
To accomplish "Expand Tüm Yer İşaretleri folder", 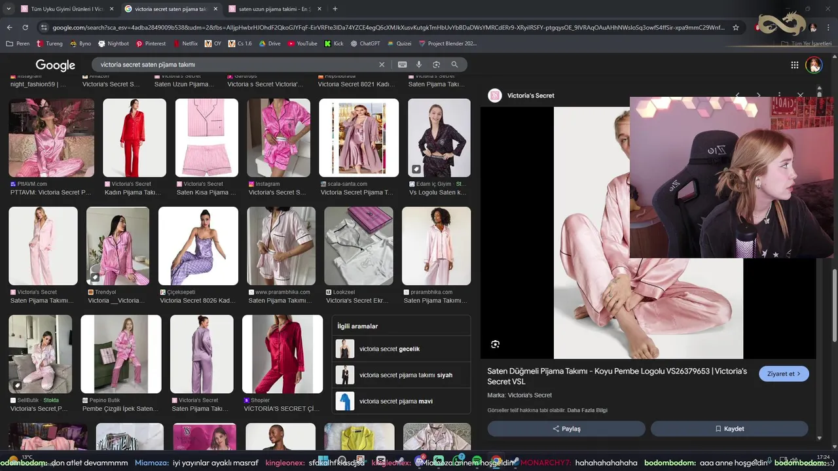I will [x=807, y=44].
